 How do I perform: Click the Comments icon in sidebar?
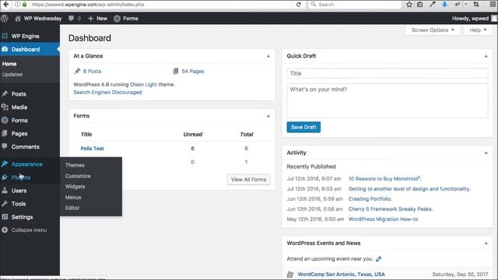(x=5, y=147)
